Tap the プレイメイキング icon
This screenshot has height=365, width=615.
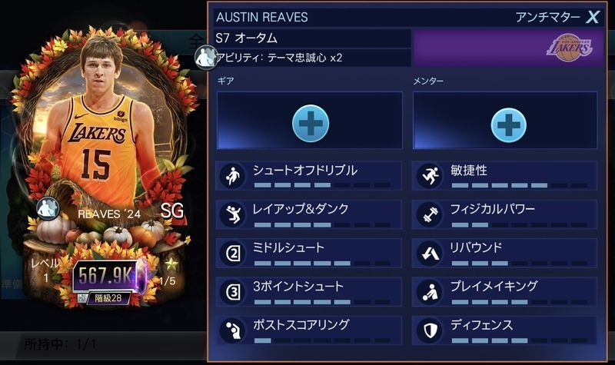(430, 292)
